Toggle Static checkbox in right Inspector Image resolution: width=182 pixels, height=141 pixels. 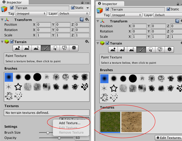168,9
